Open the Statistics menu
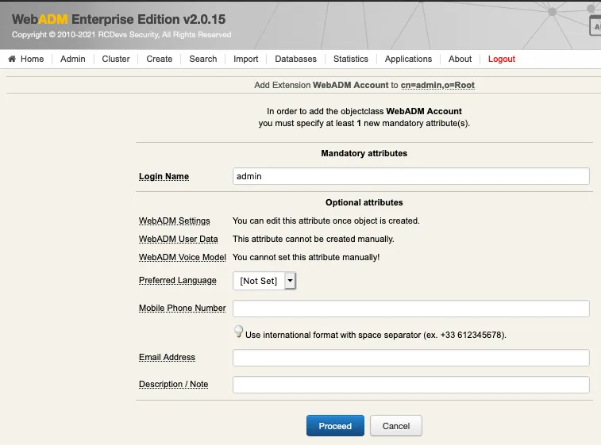This screenshot has height=445, width=601. pos(351,59)
